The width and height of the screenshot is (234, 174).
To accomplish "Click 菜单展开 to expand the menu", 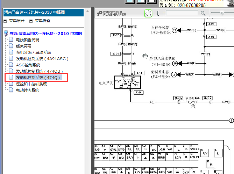I will click(16, 21).
